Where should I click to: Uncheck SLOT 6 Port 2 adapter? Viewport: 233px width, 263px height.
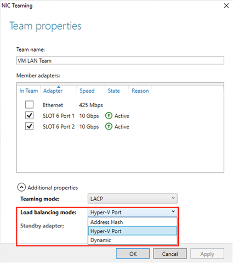[x=29, y=126]
